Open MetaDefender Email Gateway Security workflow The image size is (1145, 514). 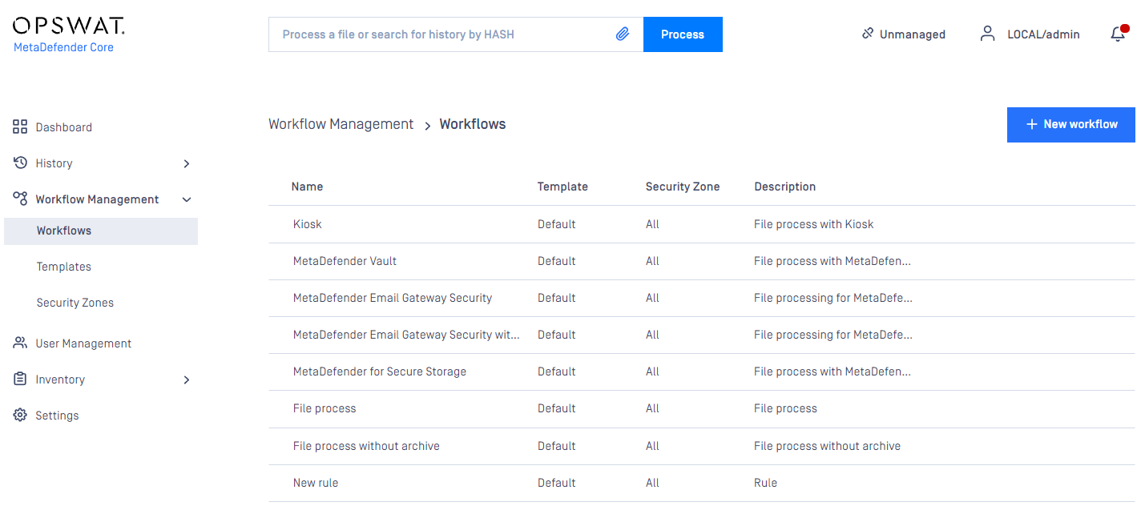(393, 298)
